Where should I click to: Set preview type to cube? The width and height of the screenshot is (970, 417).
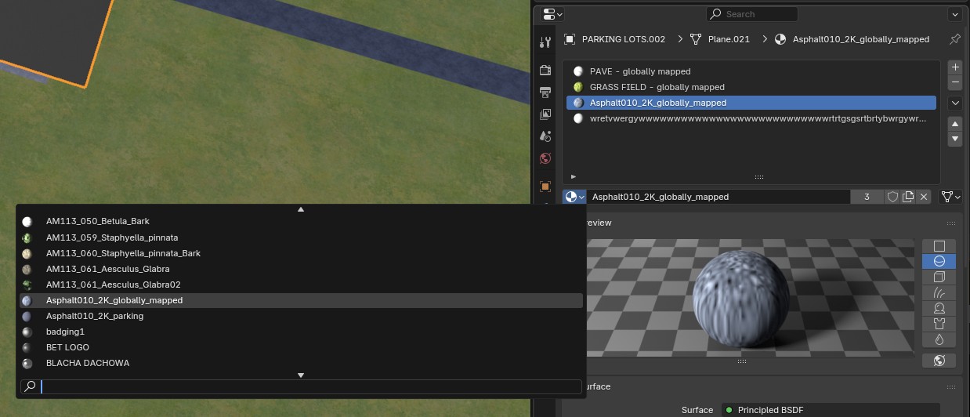(939, 277)
